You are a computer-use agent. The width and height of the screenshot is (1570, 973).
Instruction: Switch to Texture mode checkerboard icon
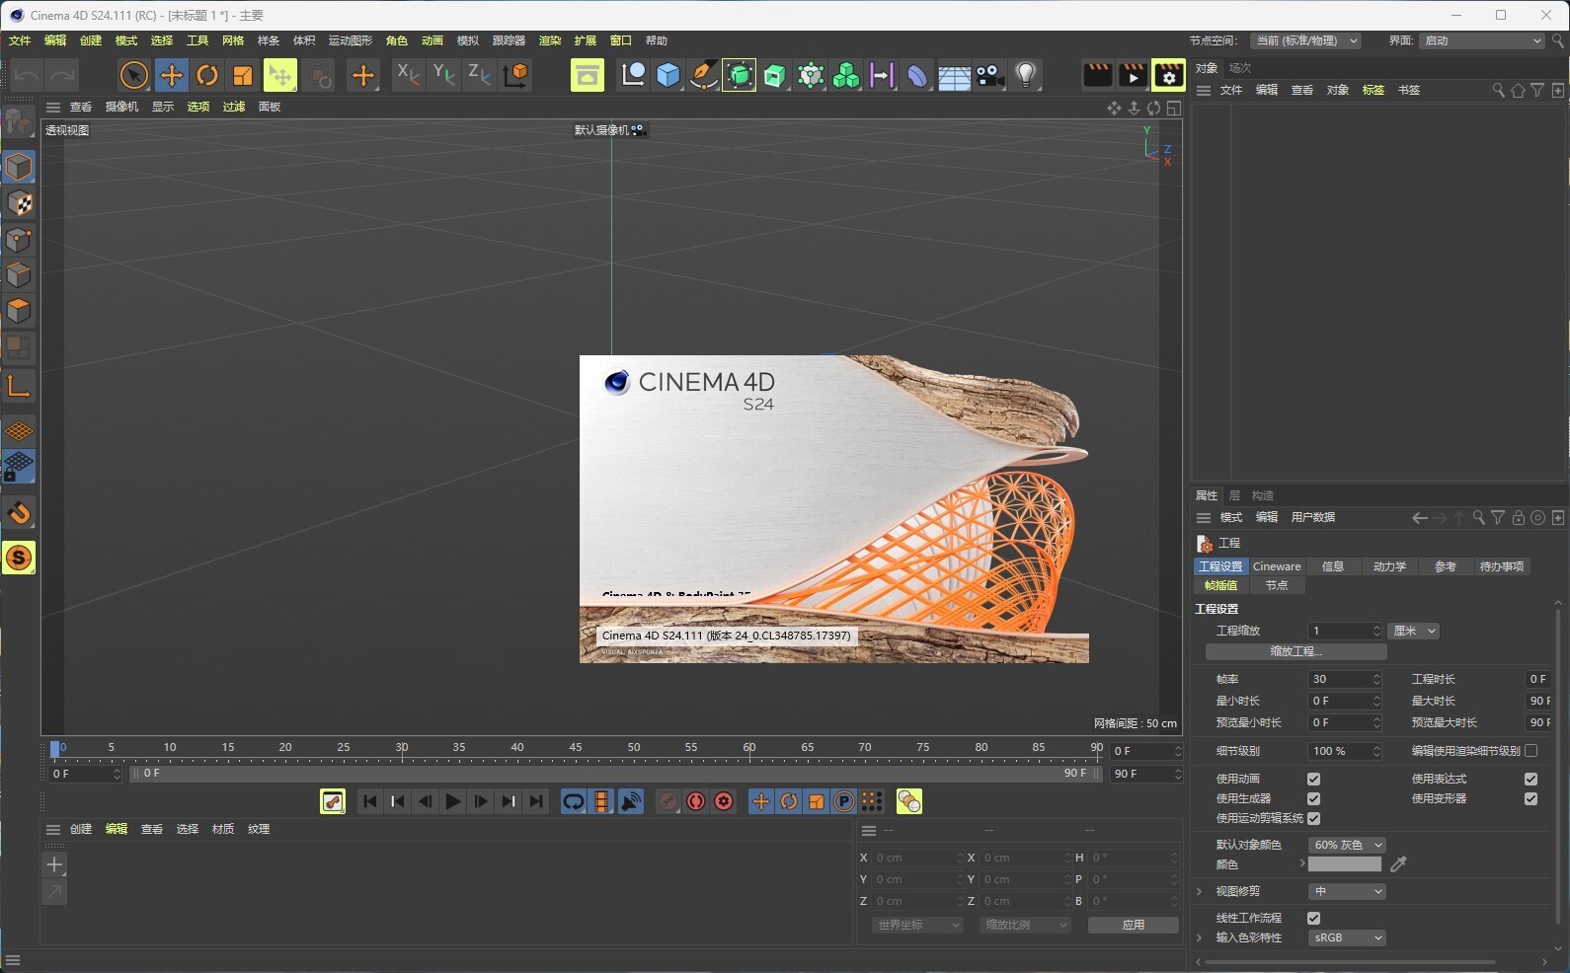pos(19,203)
